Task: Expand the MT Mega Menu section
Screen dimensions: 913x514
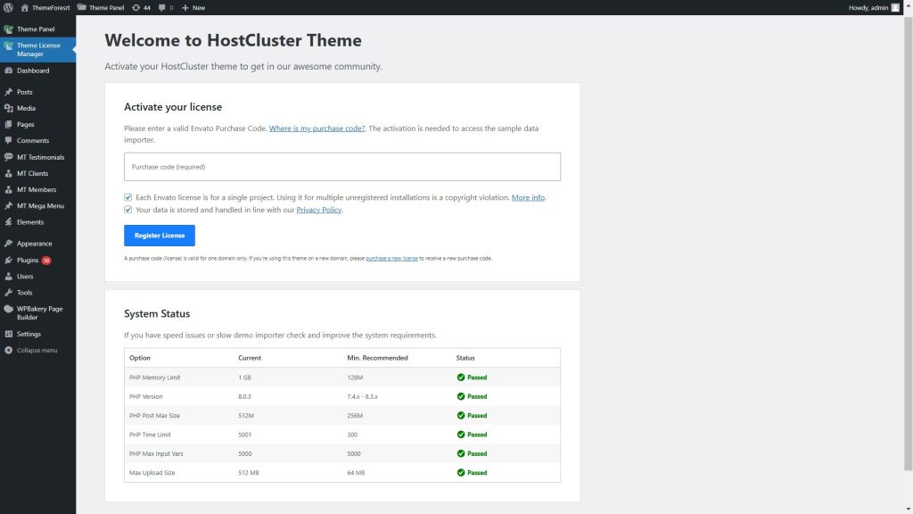Action: (40, 205)
